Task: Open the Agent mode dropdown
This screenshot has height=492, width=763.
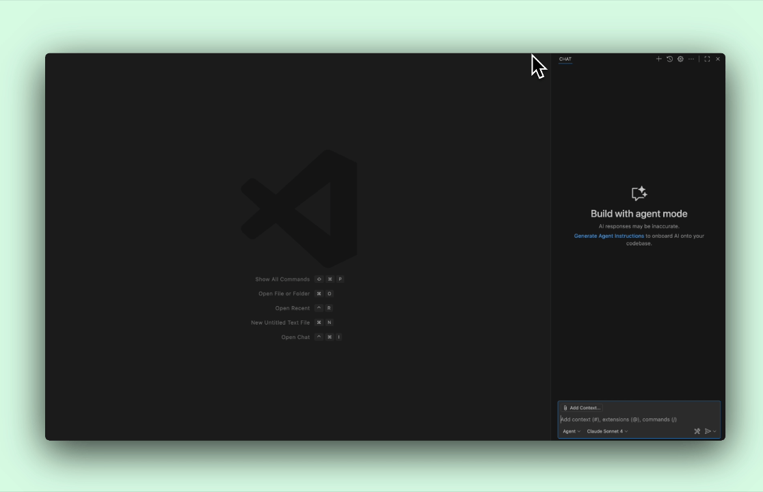Action: click(x=572, y=431)
